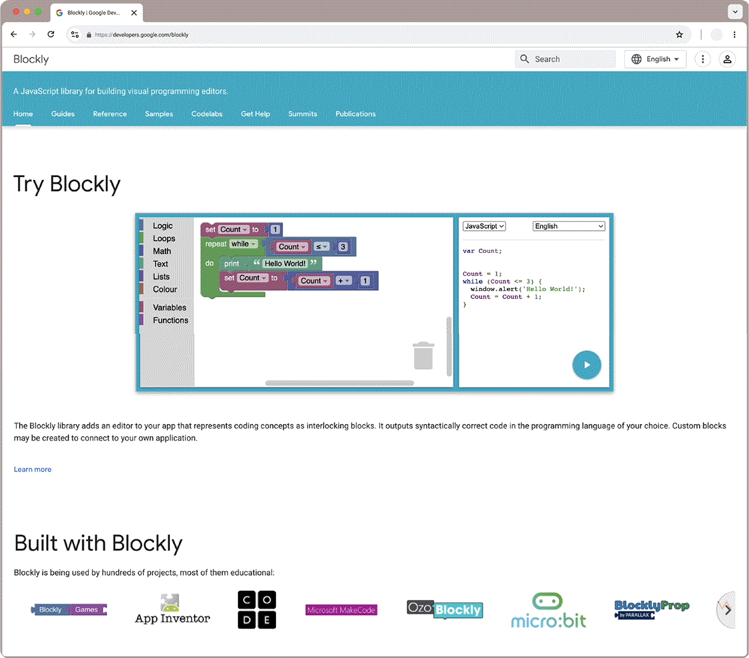749x658 pixels.
Task: Reload the Blockly page
Action: coord(51,34)
